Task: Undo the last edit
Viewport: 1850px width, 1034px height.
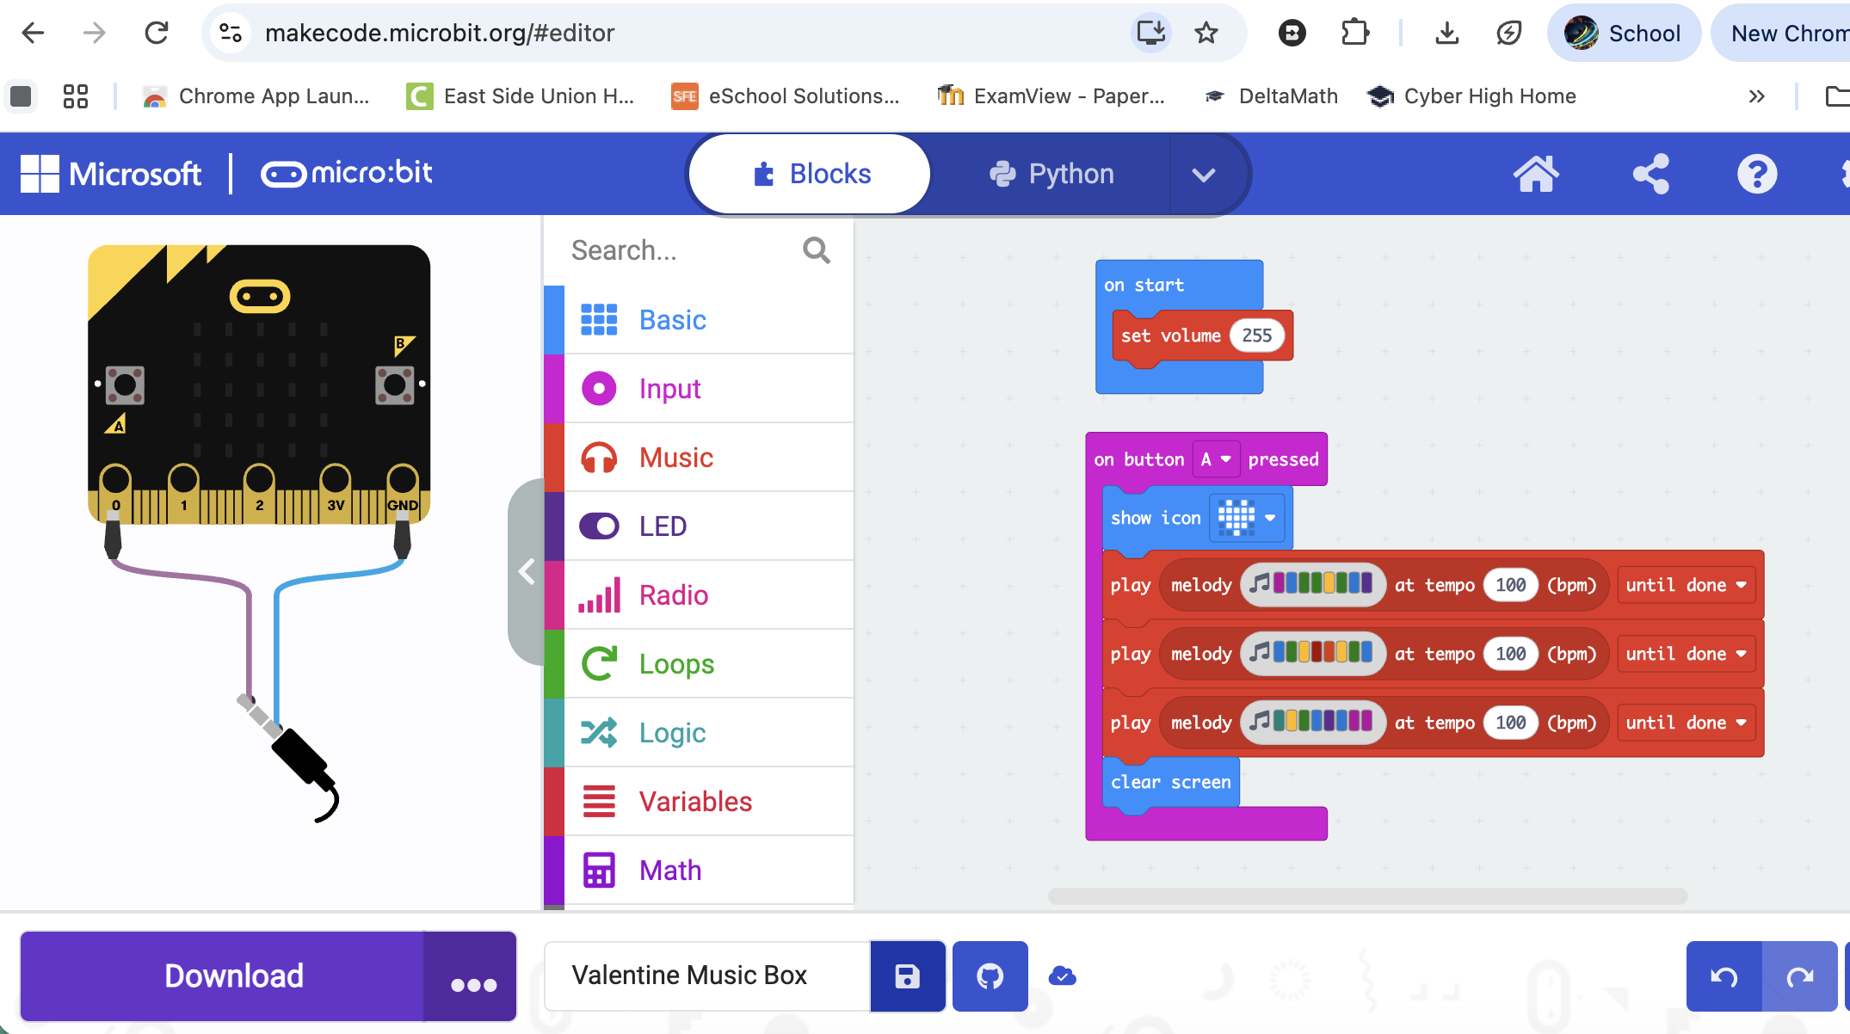Action: [1724, 976]
